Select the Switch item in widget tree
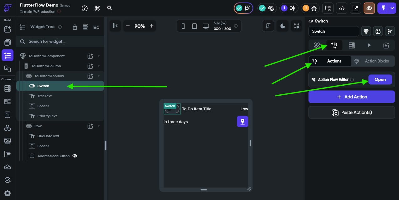The height and width of the screenshot is (200, 399). click(x=60, y=86)
